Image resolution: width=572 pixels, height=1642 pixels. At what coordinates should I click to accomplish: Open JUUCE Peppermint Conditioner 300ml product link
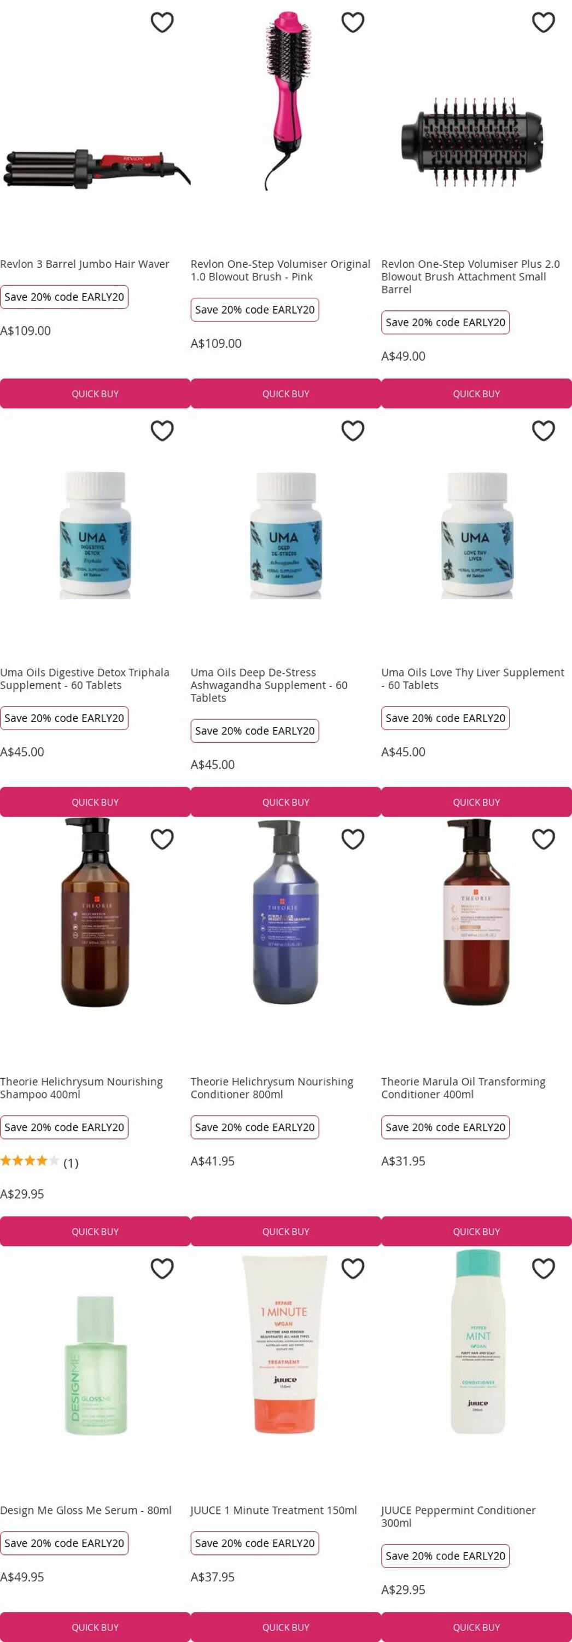pos(458,1517)
